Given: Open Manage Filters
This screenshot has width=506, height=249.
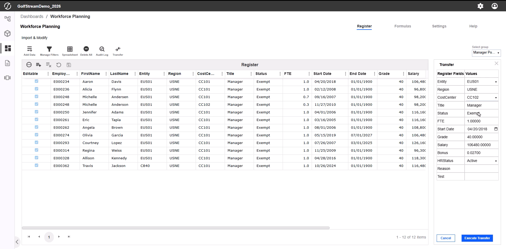Looking at the screenshot, I should click(49, 51).
